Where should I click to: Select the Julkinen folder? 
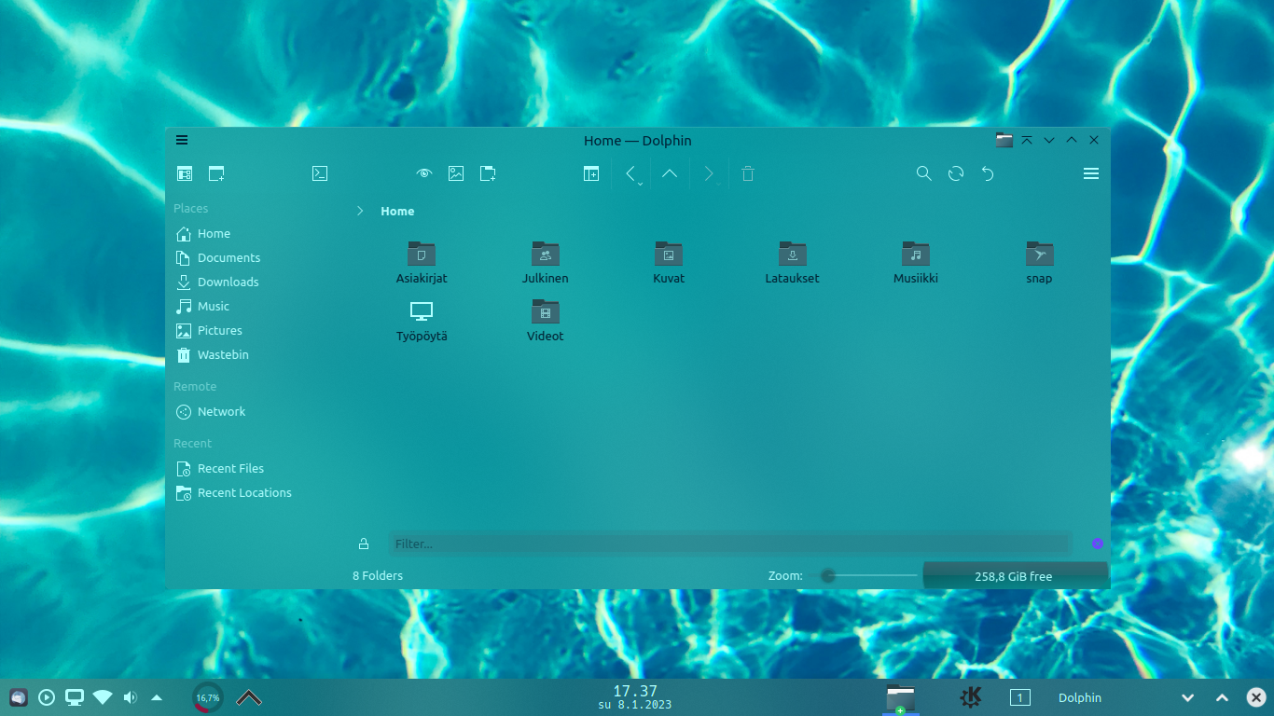point(546,263)
